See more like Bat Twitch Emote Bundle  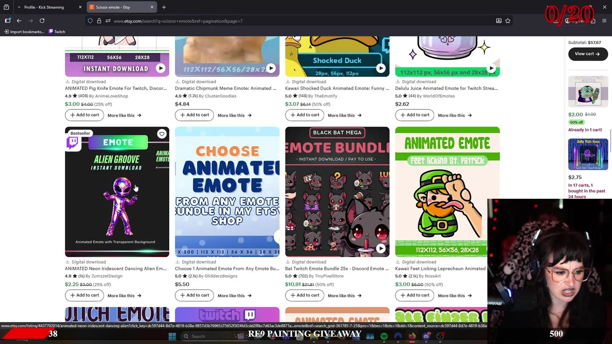pos(344,295)
